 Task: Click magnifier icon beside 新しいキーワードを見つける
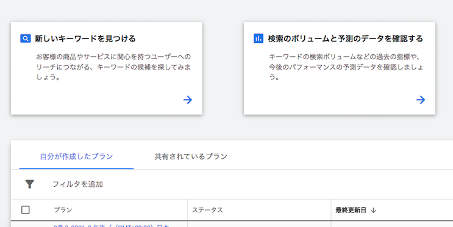(x=26, y=38)
